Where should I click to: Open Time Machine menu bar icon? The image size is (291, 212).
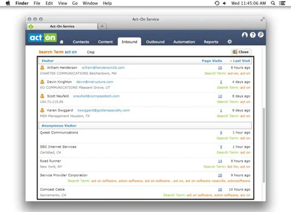coord(217,3)
